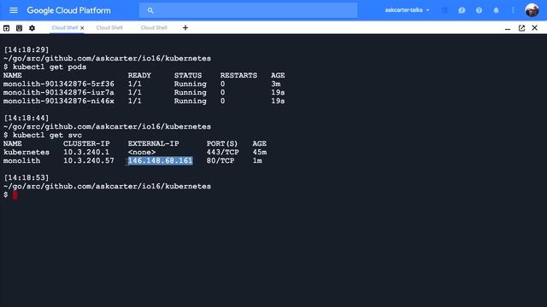The image size is (547, 307).
Task: Click the <none> external IP value
Action: (142, 152)
